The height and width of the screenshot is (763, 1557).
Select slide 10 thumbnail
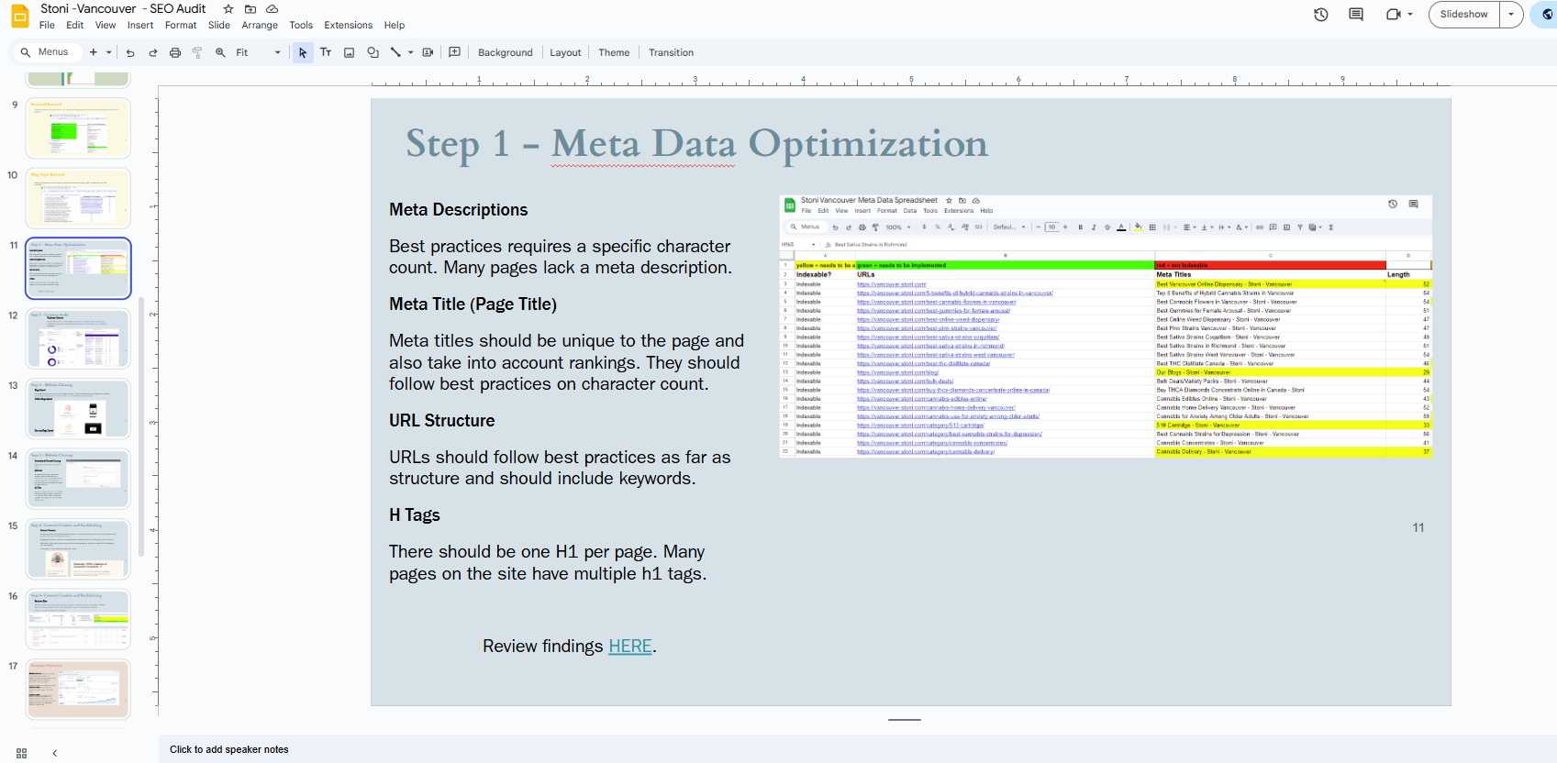click(78, 198)
